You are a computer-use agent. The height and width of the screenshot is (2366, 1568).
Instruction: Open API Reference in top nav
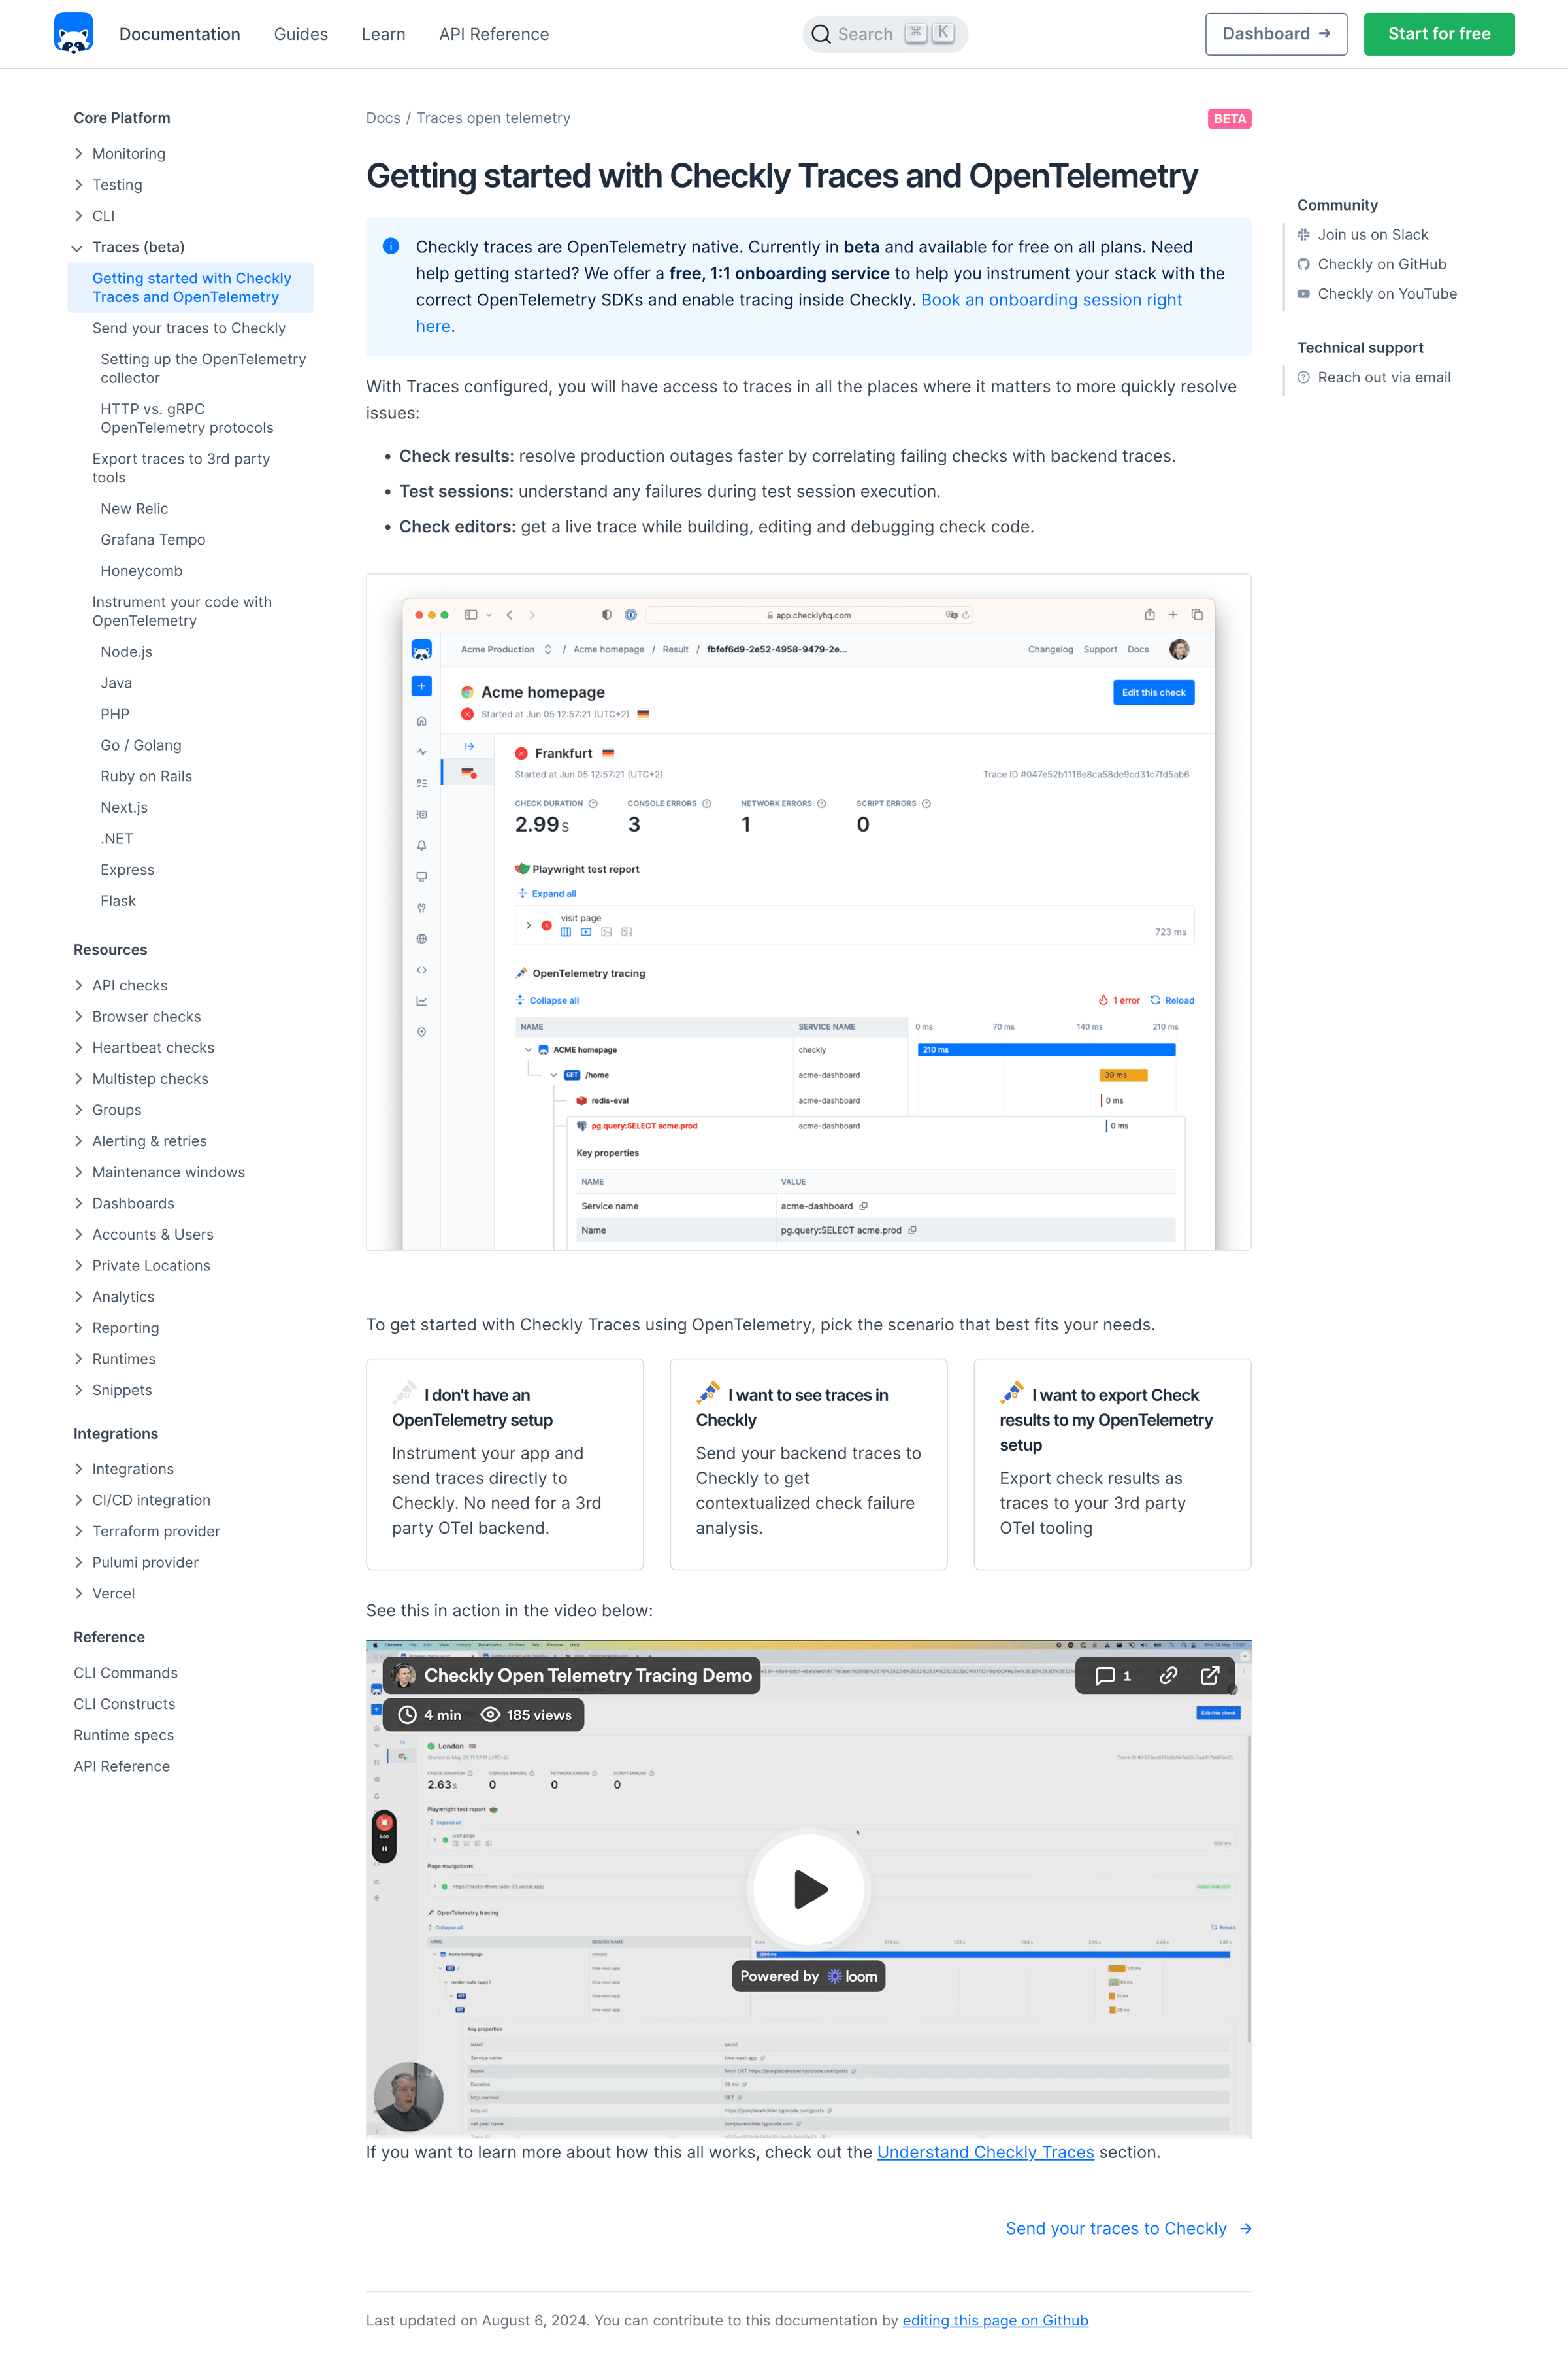(494, 34)
